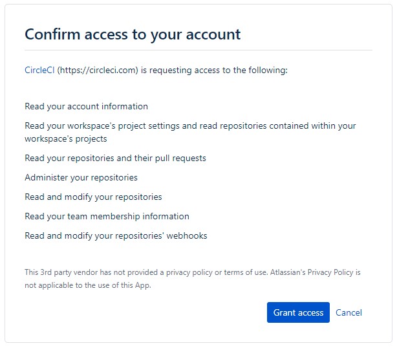This screenshot has height=348, width=397.
Task: Click "Read your team membership information" permission
Action: [x=107, y=216]
